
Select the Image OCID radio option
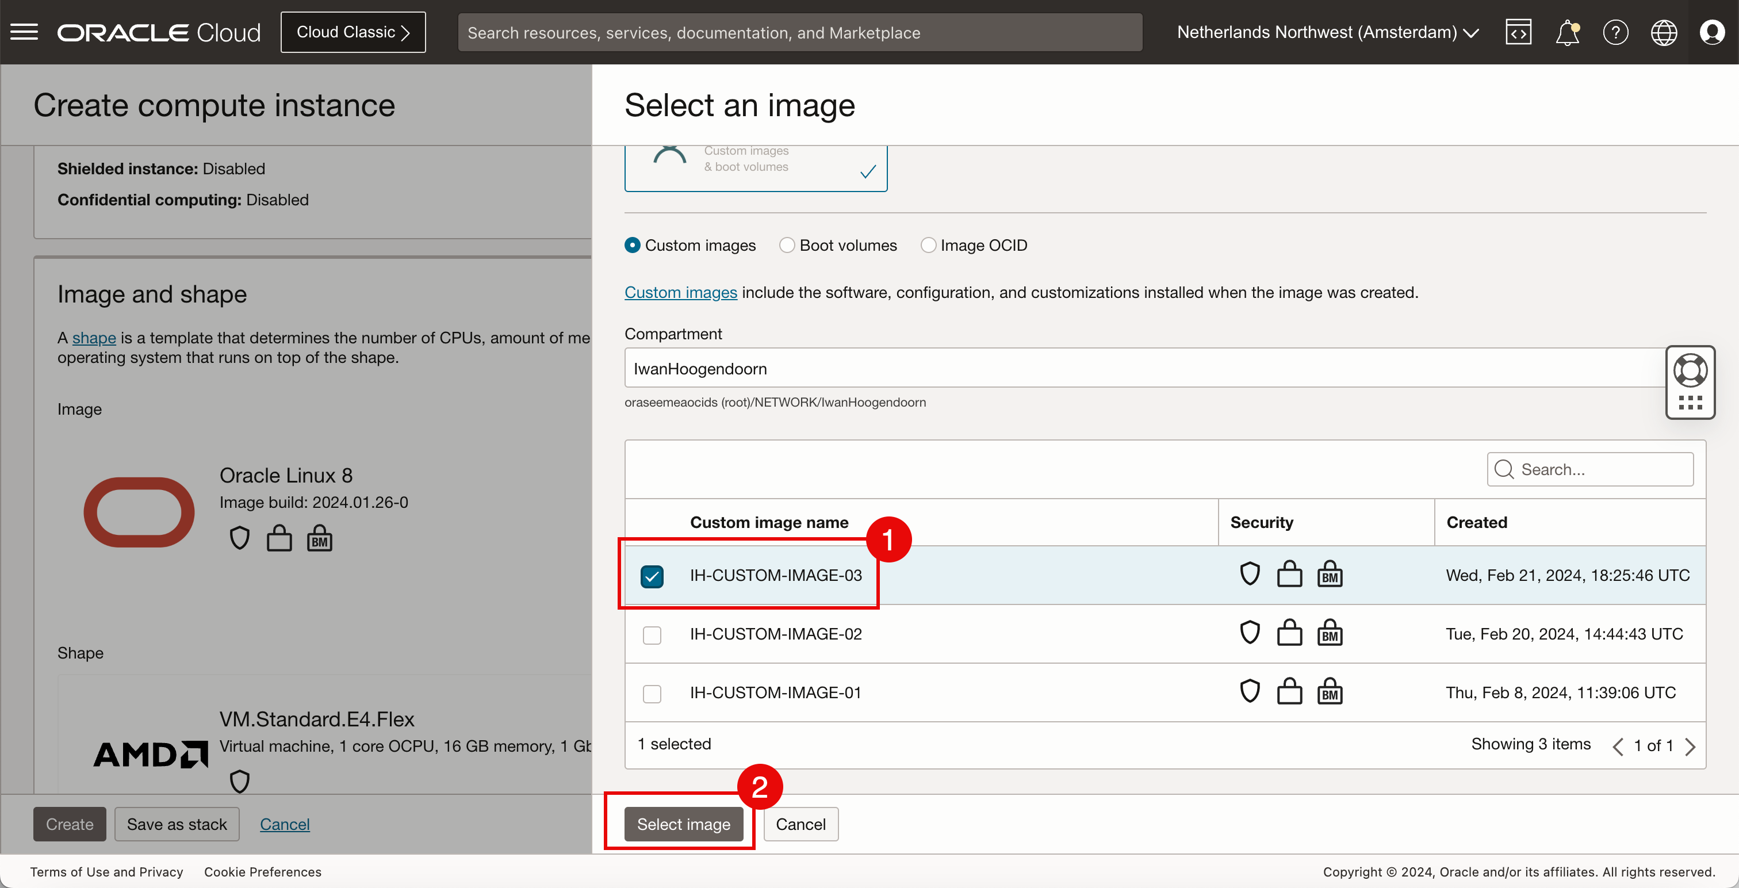pos(928,245)
